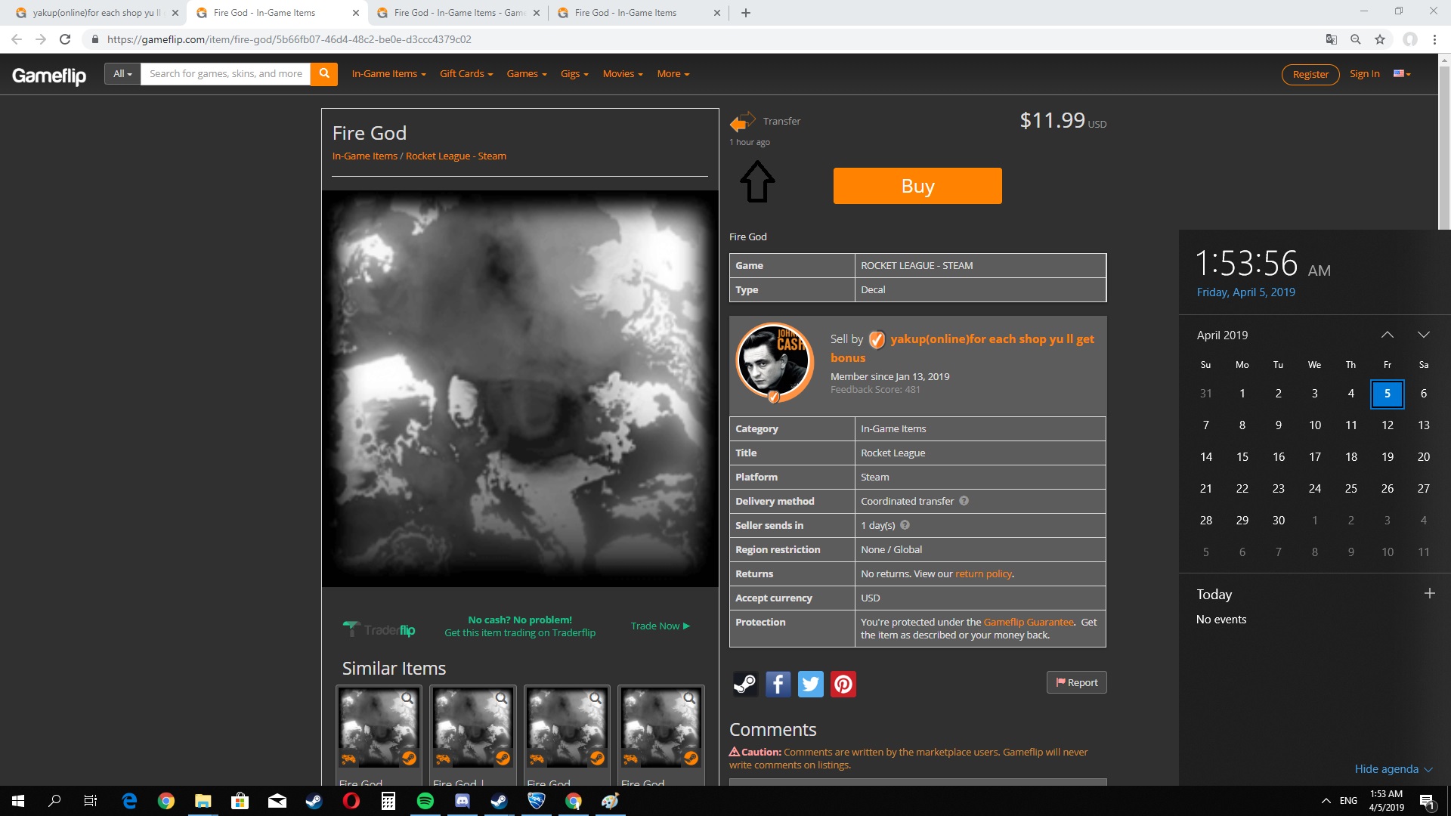Viewport: 1451px width, 816px height.
Task: Open the return policy link
Action: click(983, 573)
